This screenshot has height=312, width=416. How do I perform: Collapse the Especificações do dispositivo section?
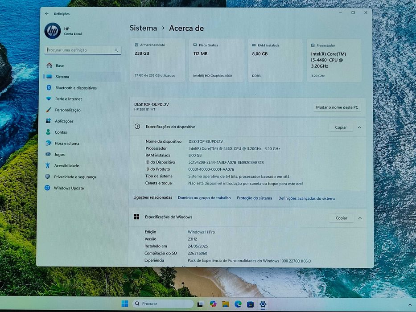pyautogui.click(x=359, y=127)
